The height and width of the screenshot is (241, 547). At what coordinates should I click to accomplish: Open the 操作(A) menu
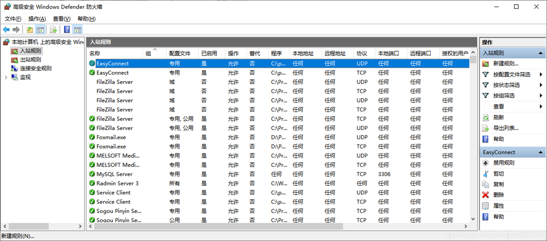37,19
